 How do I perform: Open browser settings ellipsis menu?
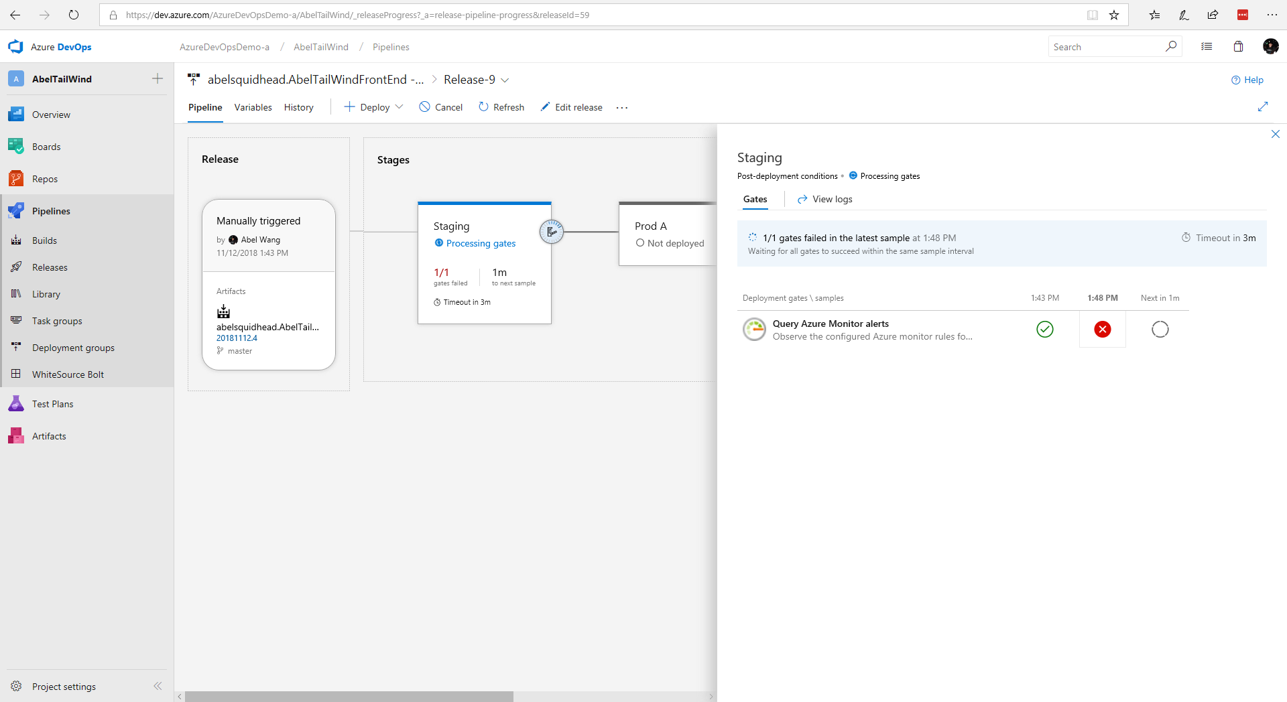point(1272,15)
